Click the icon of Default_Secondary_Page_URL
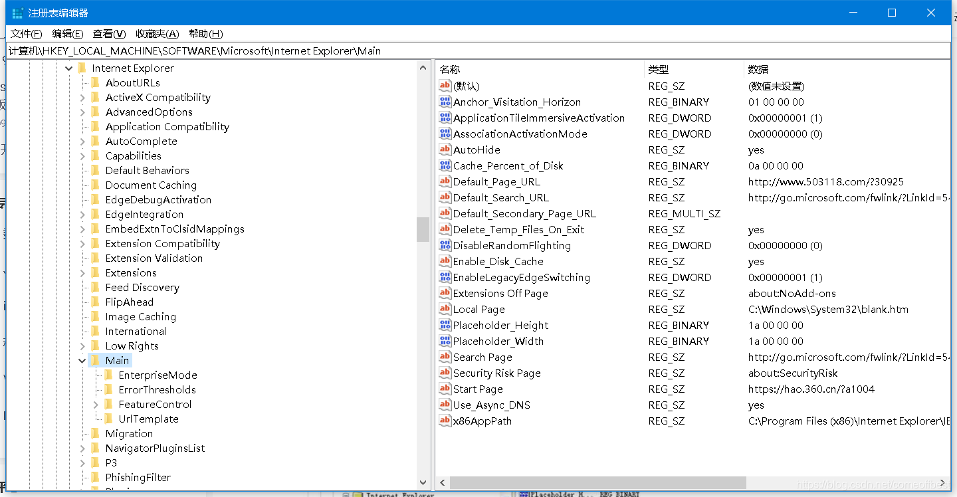957x497 pixels. pos(445,213)
